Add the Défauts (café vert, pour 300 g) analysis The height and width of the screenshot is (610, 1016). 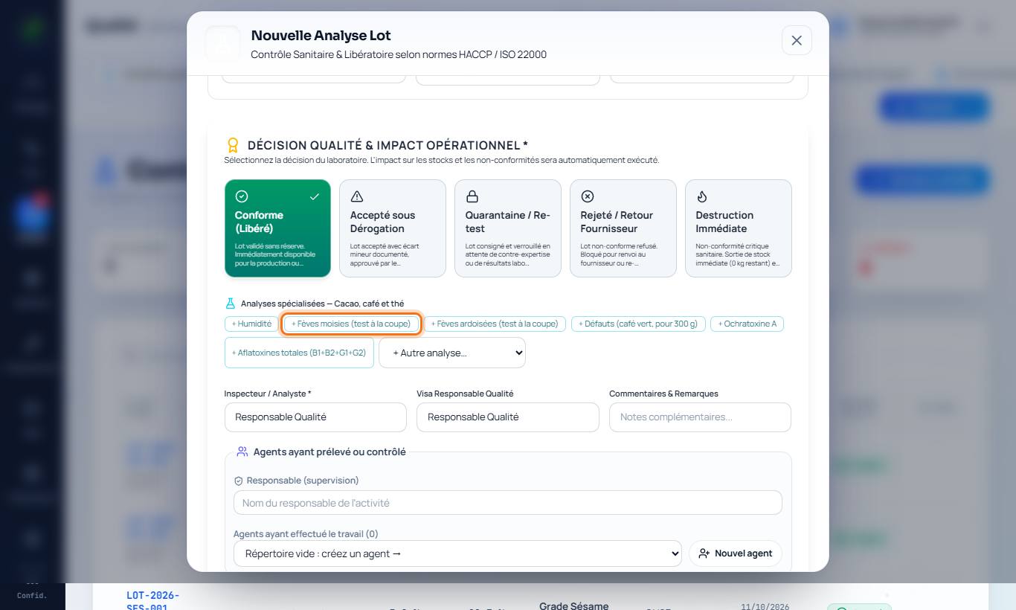pos(638,324)
